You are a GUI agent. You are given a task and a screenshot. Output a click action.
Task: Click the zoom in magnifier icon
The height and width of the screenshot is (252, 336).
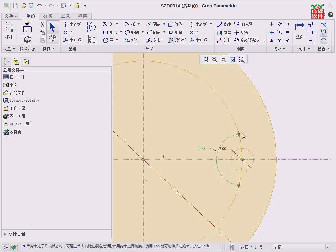tap(215, 59)
